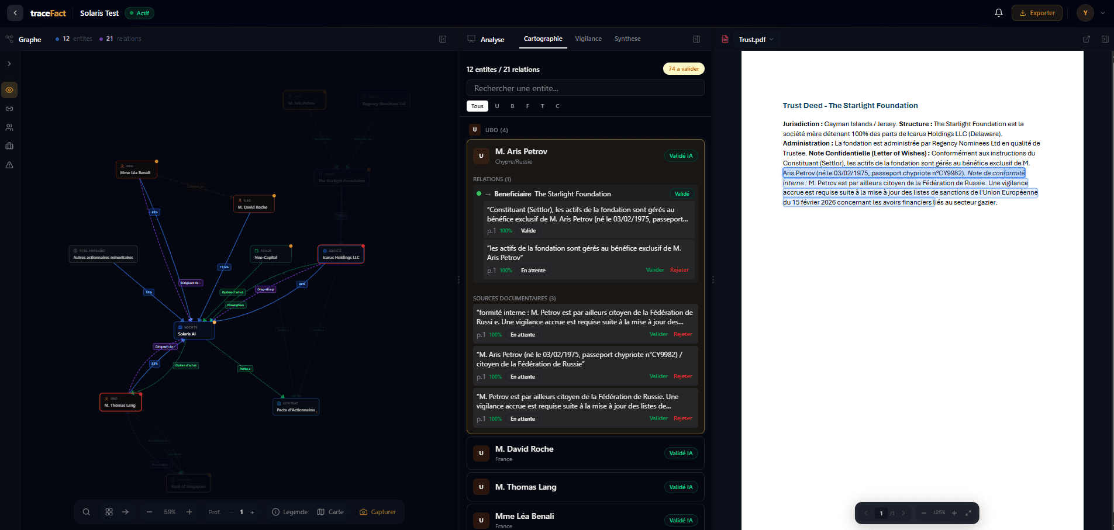Open the relations link icon in the sidebar

(9, 109)
